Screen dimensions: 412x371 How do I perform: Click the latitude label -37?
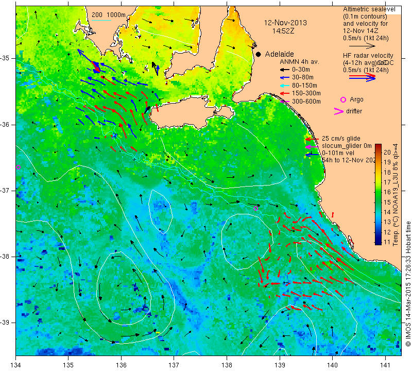(5, 190)
